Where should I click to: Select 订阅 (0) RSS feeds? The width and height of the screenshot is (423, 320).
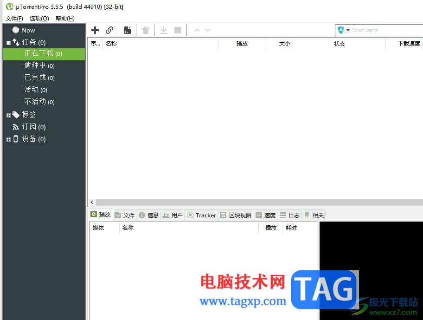(34, 127)
